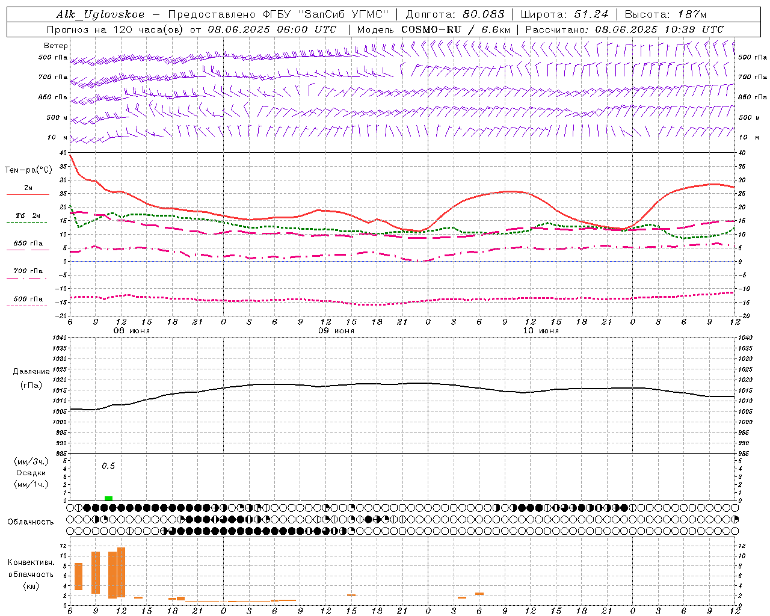Click the (гПа) unit under Давление
Viewport: 770px width, 616px height.
coord(30,386)
